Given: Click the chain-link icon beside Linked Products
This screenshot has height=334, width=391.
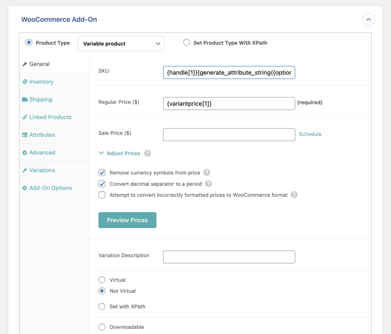Looking at the screenshot, I should click(x=25, y=117).
